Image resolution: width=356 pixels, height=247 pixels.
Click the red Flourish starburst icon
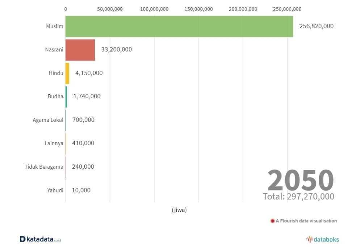(272, 221)
